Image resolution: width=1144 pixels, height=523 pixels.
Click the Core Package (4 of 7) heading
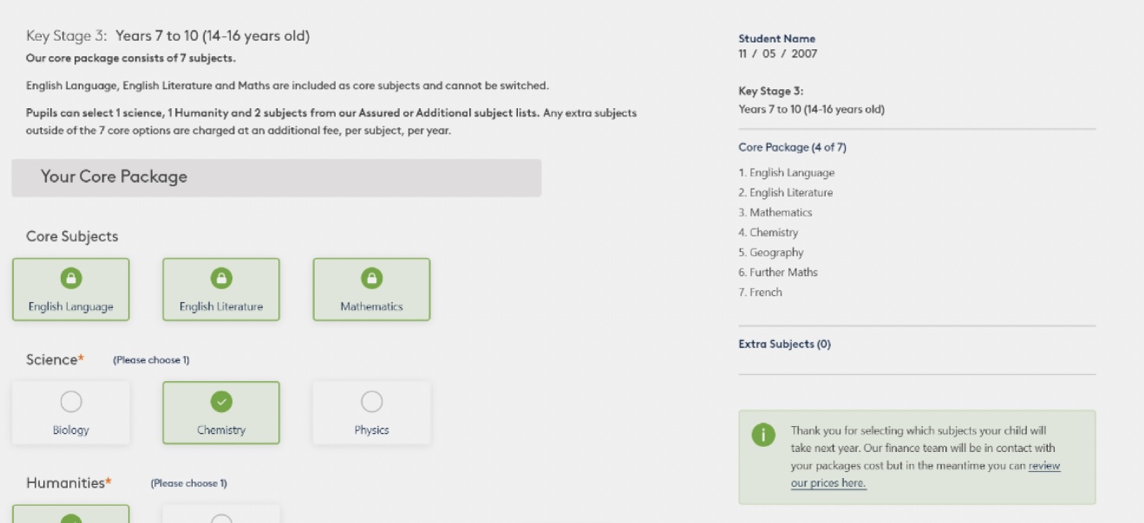[x=792, y=147]
